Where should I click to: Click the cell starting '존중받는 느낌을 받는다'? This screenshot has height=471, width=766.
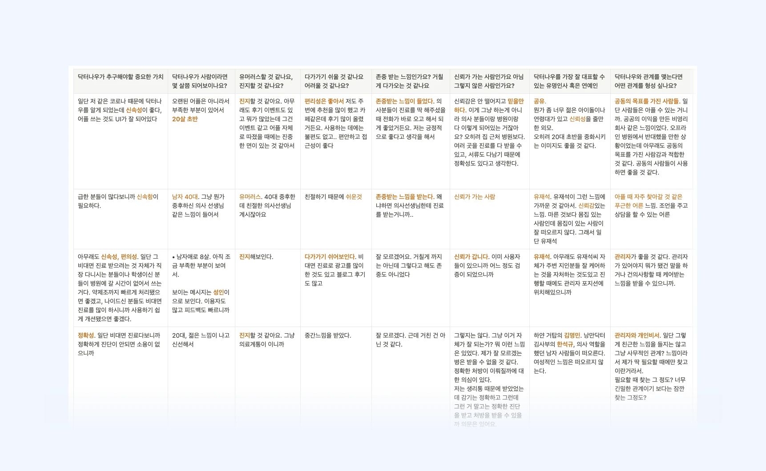coord(411,219)
